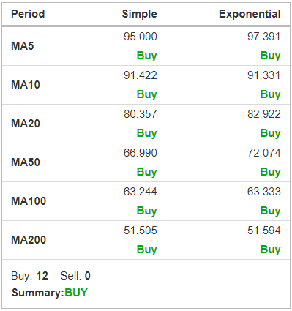The width and height of the screenshot is (292, 311).
Task: Click the MA10 simple value 91.422
Action: pos(141,75)
